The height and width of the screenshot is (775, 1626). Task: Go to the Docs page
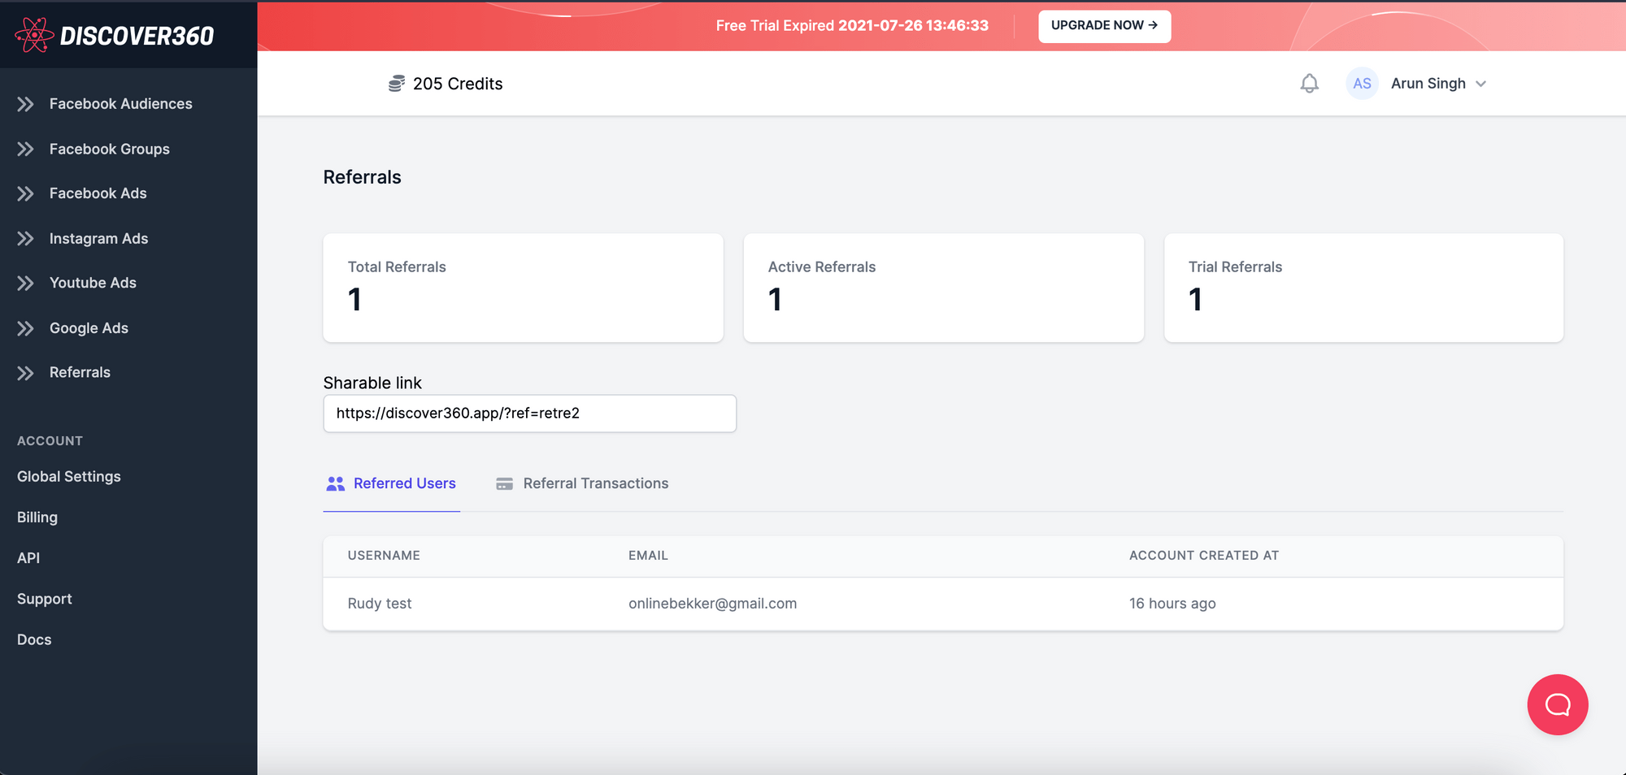coord(34,639)
